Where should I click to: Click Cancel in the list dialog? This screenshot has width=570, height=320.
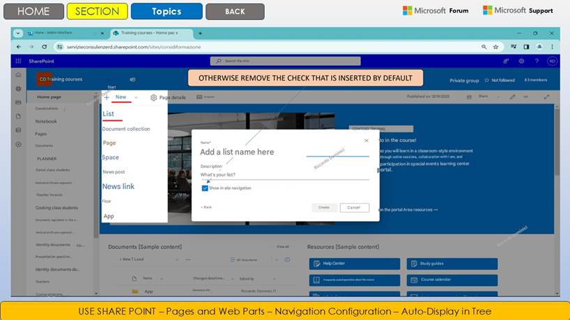pos(354,207)
